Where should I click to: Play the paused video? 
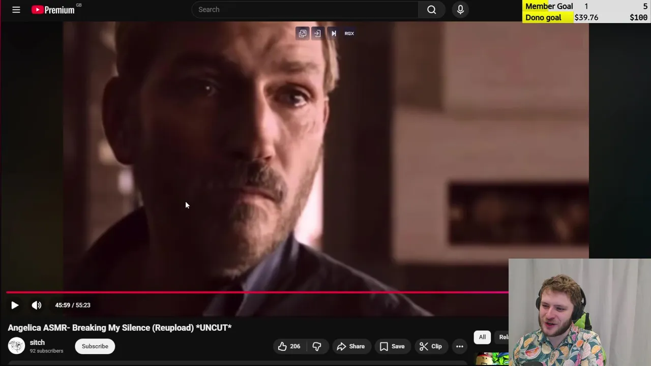point(15,305)
